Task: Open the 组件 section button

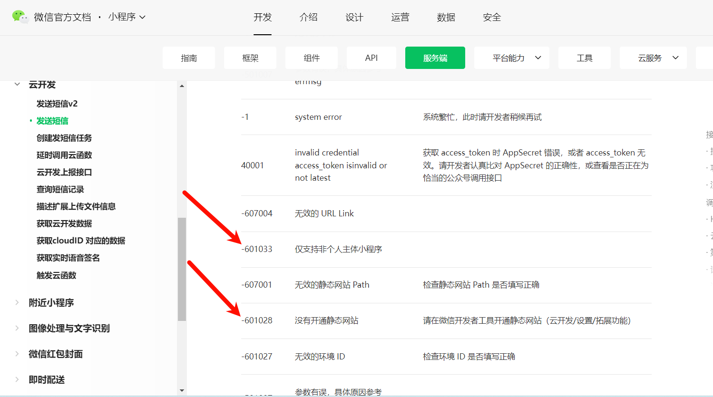Action: [312, 58]
